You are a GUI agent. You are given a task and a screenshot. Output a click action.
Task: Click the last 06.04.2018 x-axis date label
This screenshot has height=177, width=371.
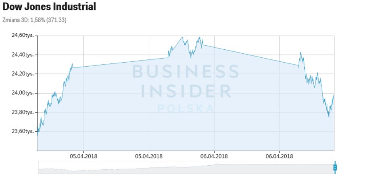[x=279, y=156]
